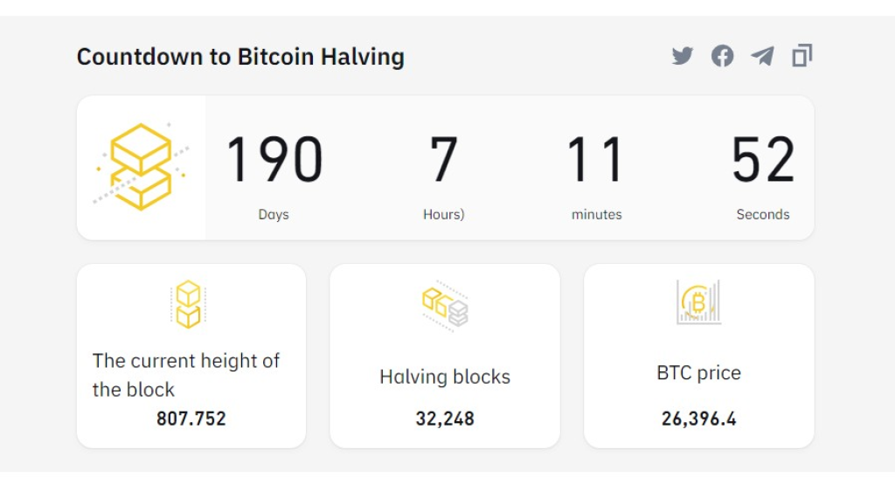Click the BTC price value 26,396.4

698,419
